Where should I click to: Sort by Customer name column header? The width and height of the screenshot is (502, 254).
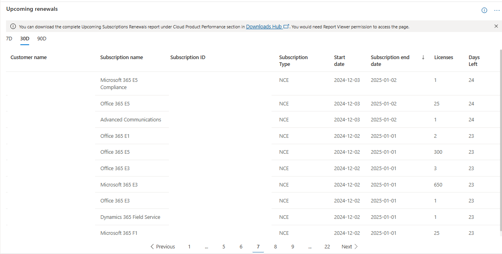click(28, 58)
